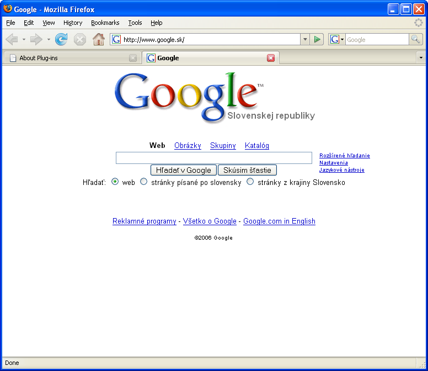This screenshot has width=428, height=371.
Task: Open 'Všetko o Google' link
Action: 210,221
